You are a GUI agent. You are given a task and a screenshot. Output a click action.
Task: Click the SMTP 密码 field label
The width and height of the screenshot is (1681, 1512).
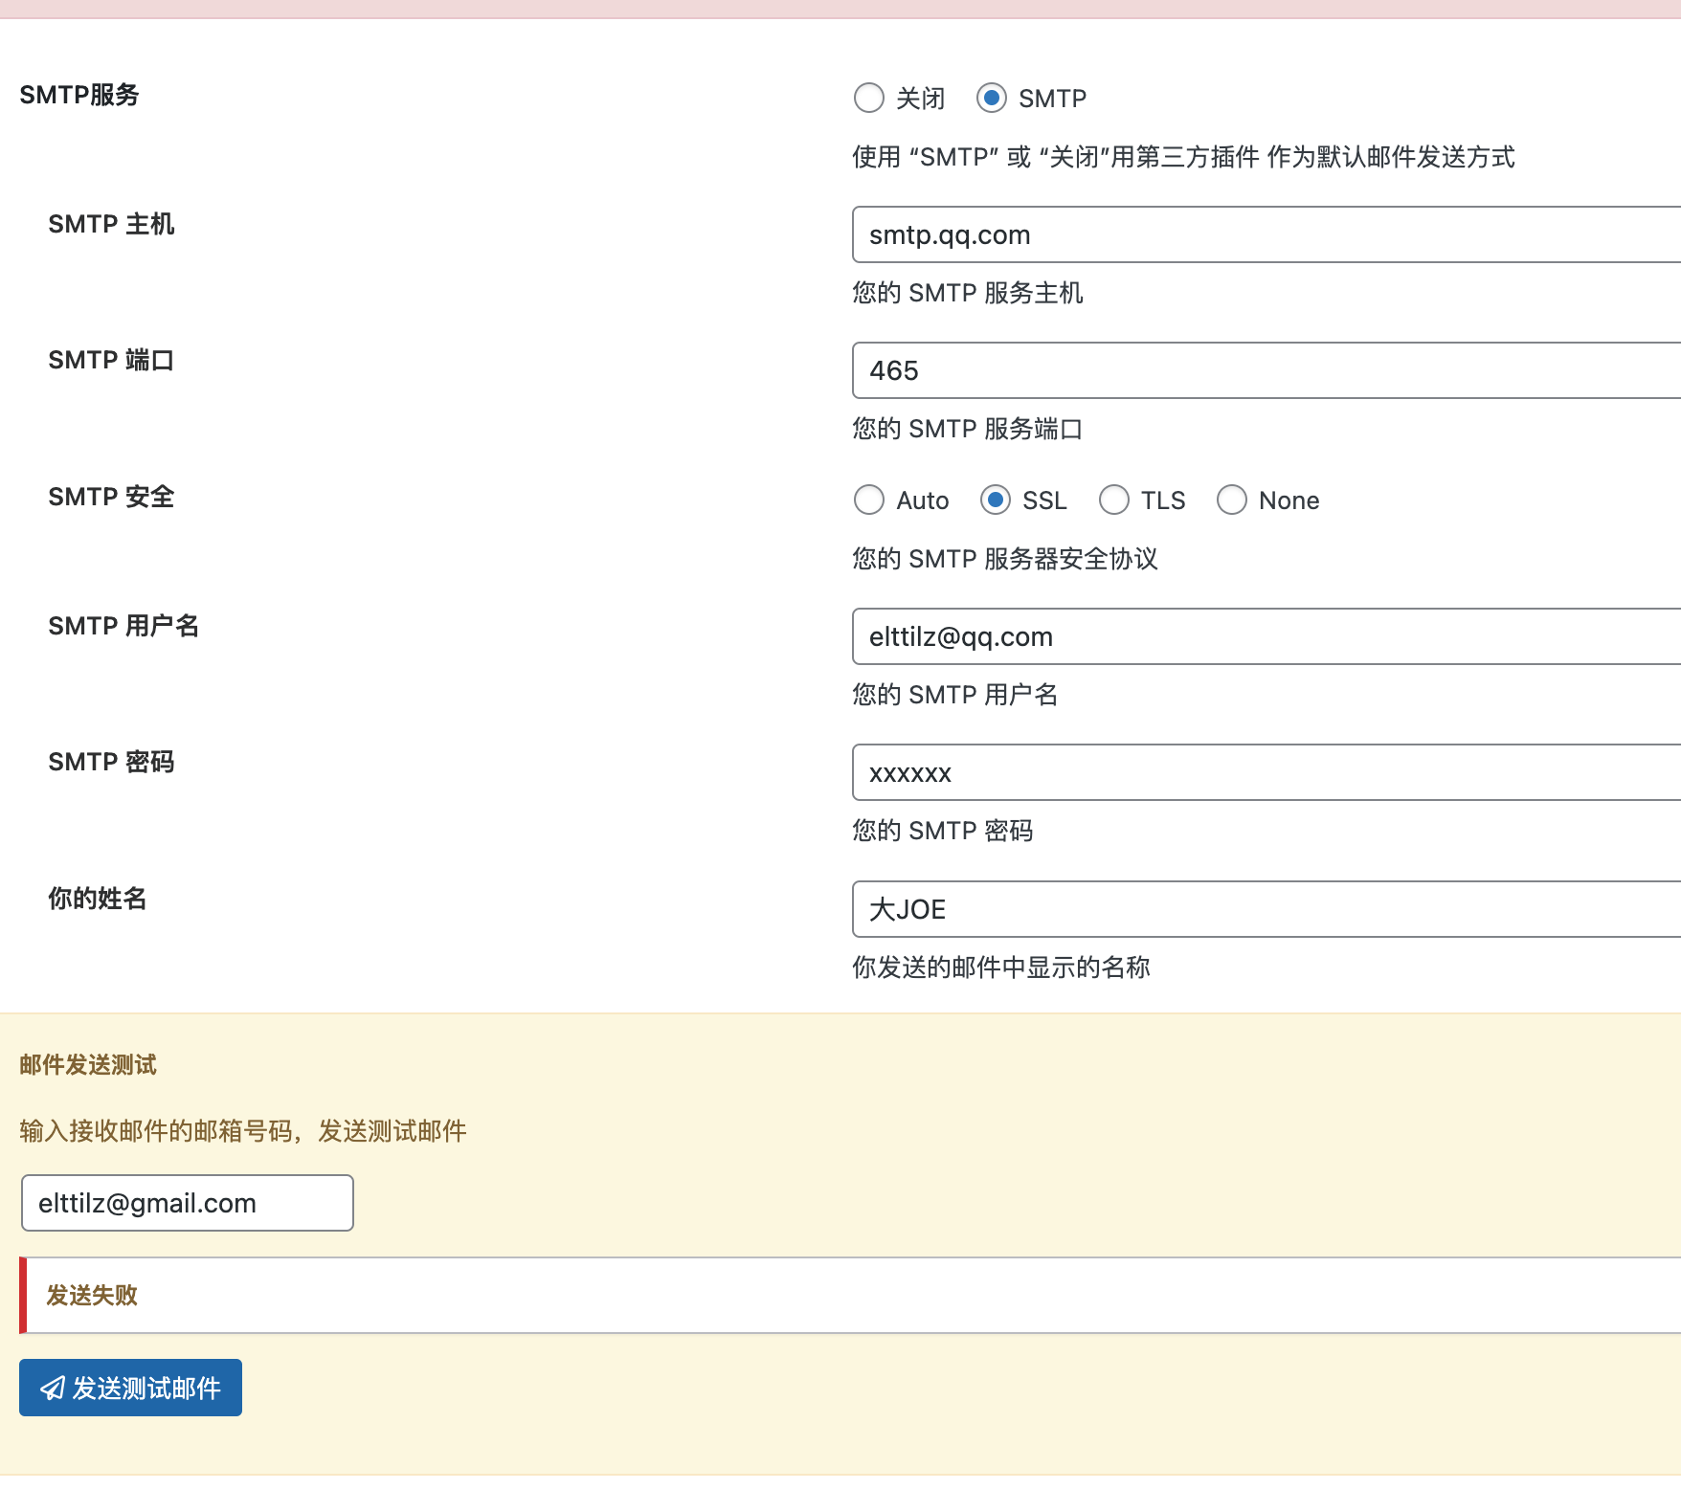111,762
